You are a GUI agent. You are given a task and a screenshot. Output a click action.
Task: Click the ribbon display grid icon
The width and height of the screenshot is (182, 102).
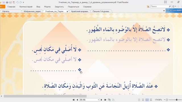[165, 2]
